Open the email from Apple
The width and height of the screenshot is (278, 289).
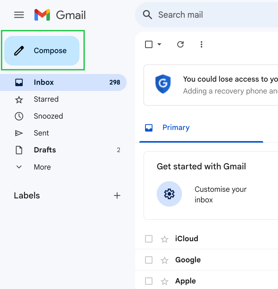coord(207,280)
